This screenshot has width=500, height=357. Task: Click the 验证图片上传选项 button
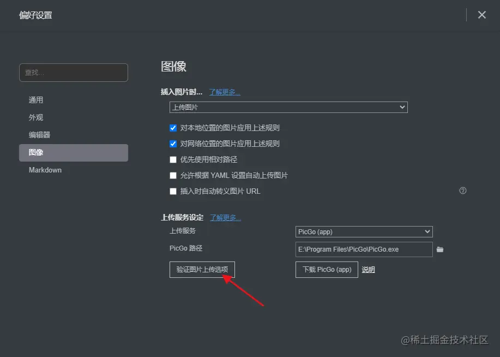pos(202,270)
